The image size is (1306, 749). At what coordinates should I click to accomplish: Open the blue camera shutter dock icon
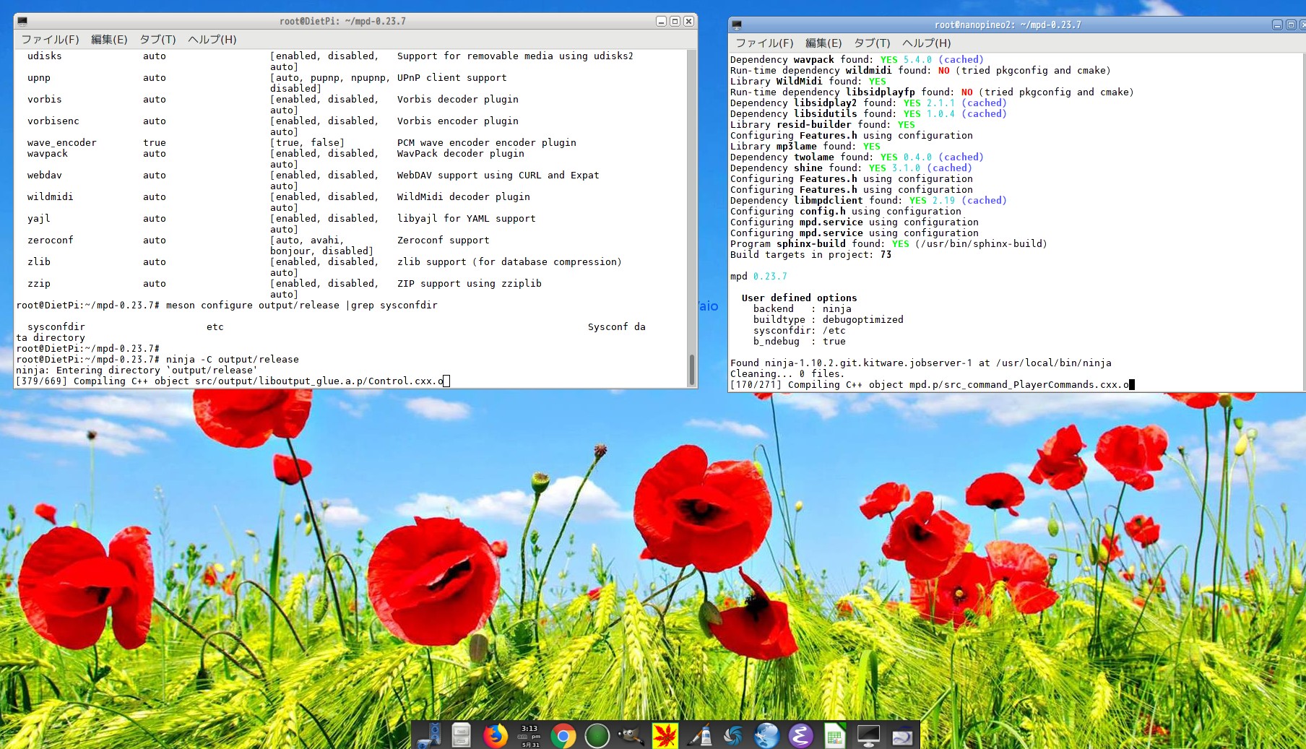[732, 735]
